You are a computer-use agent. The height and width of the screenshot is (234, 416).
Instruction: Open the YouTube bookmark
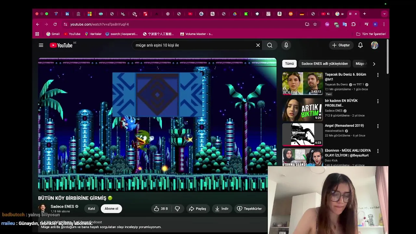click(x=72, y=34)
